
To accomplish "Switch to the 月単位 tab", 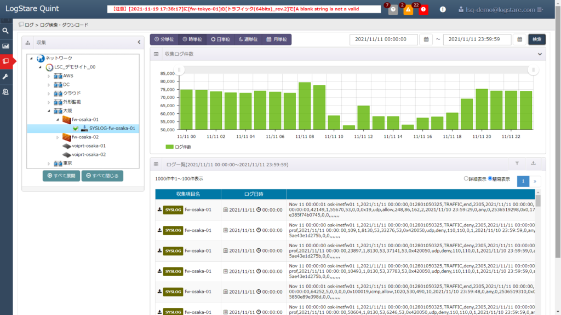I will pyautogui.click(x=277, y=39).
